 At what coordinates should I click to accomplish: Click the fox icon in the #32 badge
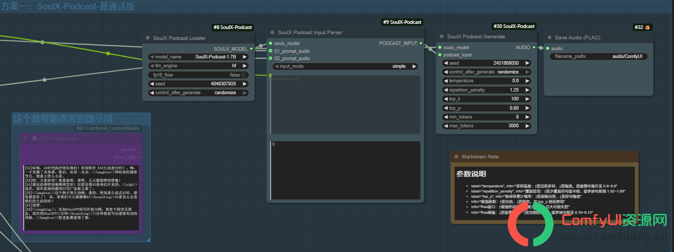(x=648, y=27)
